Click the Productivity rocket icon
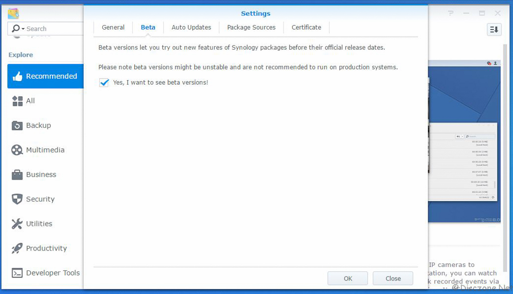Viewport: 513px width, 294px height. pyautogui.click(x=17, y=248)
